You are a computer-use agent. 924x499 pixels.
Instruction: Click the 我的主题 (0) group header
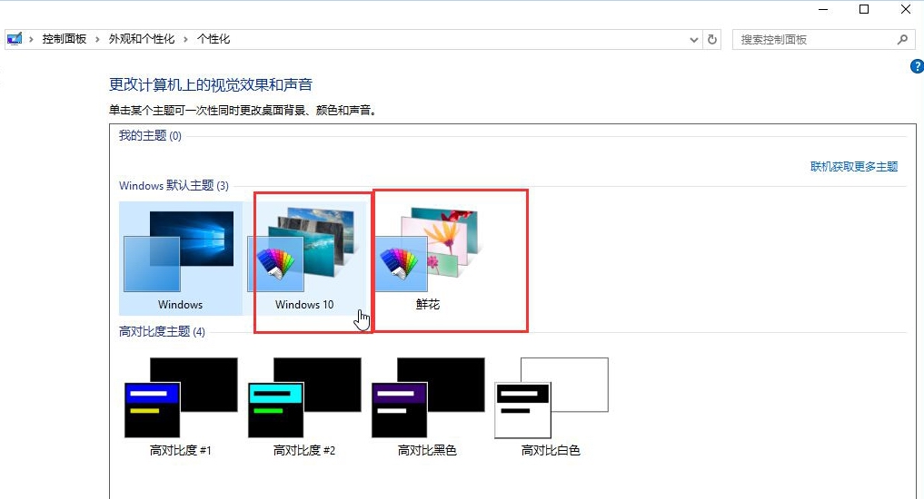coord(150,136)
